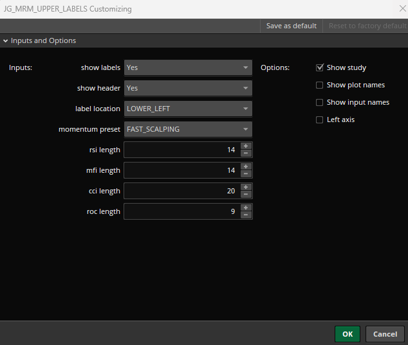The image size is (408, 345).
Task: Expand the momentum preset dropdown
Action: point(187,129)
